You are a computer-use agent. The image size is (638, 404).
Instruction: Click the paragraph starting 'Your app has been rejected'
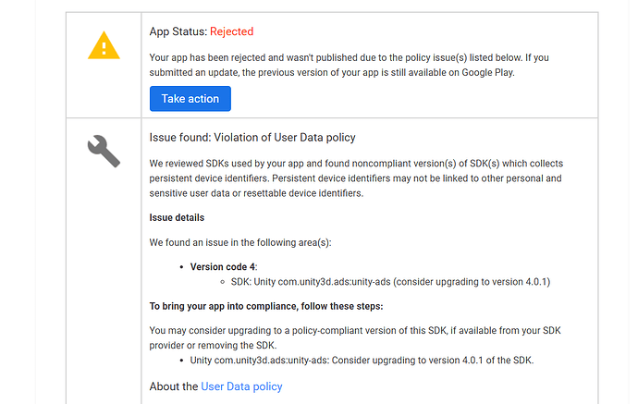(350, 65)
